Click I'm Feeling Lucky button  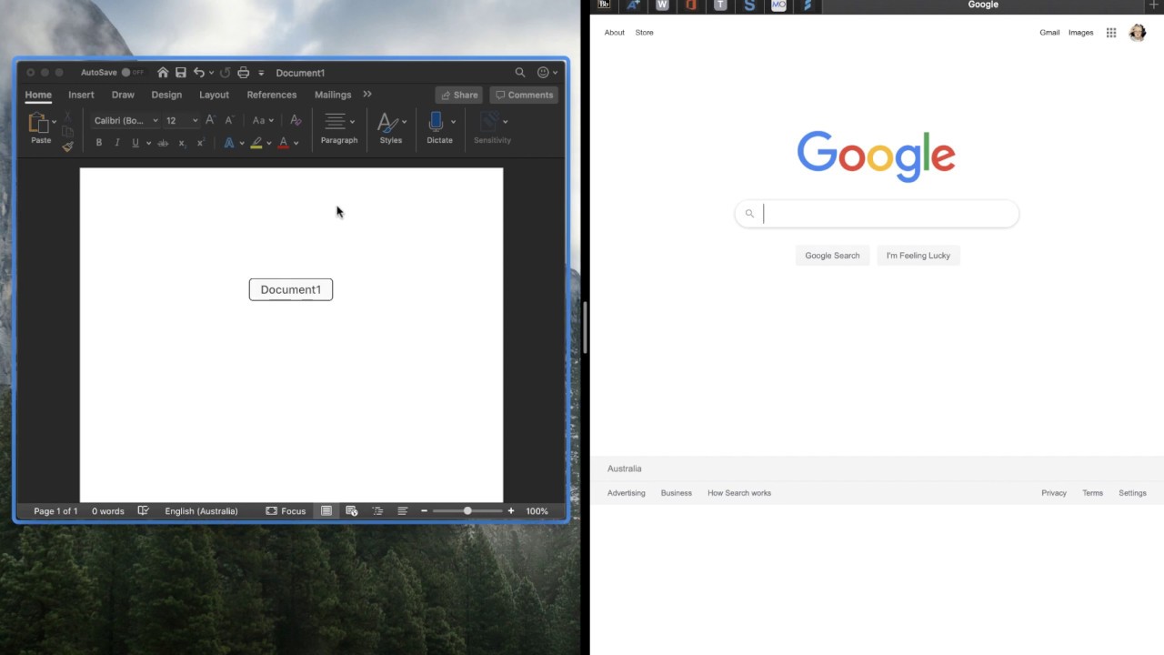pos(918,256)
